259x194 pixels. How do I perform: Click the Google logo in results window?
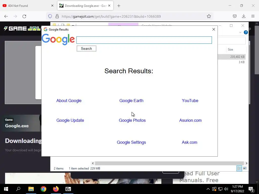click(58, 39)
